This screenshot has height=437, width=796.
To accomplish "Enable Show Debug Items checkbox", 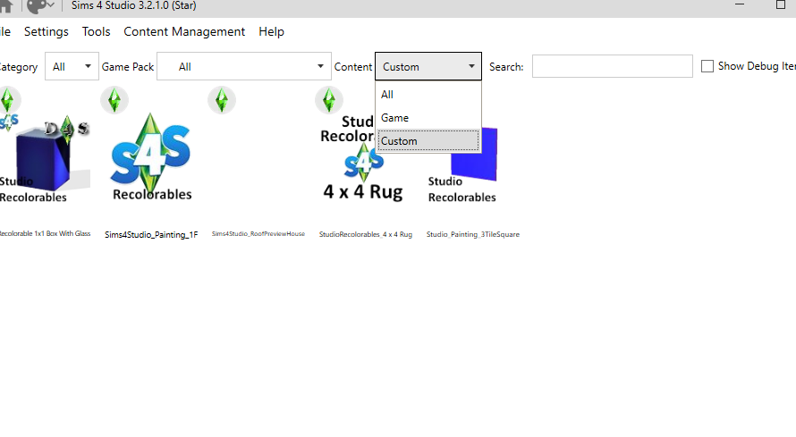I will coord(707,66).
